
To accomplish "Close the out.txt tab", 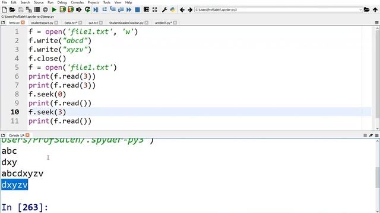I will [x=101, y=22].
